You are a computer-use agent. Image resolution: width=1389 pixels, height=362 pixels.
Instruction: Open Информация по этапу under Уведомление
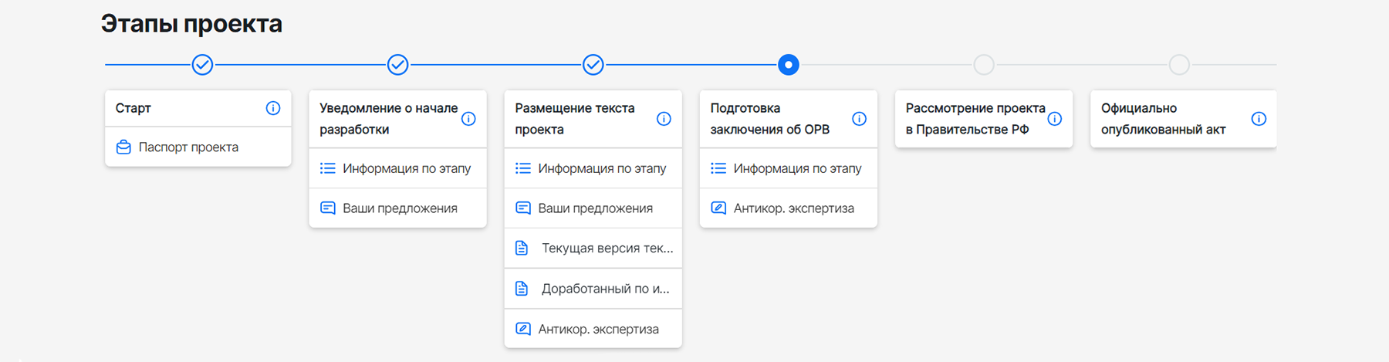[x=406, y=168]
